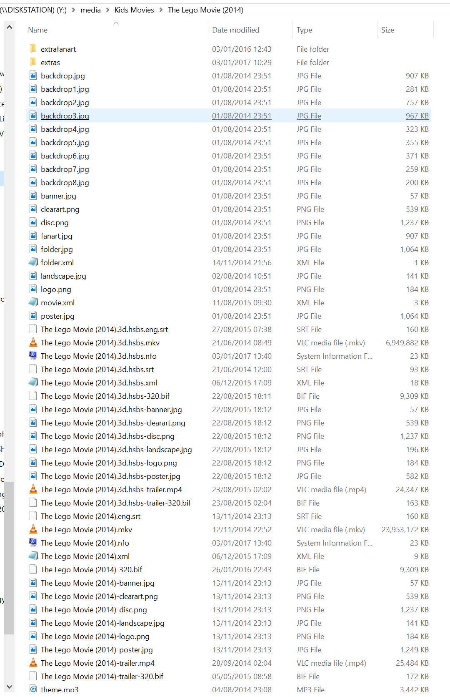Select The Lego Movie (2014)-trailer-320.bif file
The image size is (450, 697).
coord(102,676)
